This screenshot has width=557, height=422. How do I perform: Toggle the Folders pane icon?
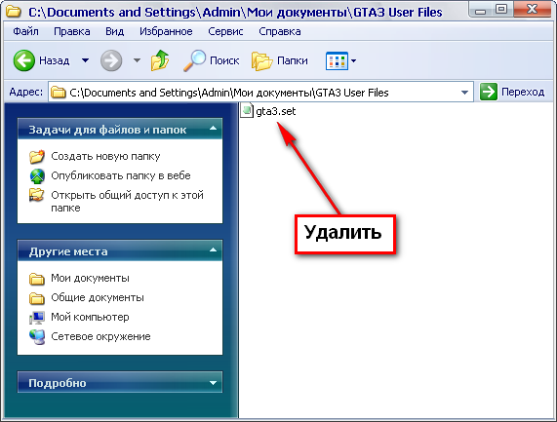tap(261, 60)
